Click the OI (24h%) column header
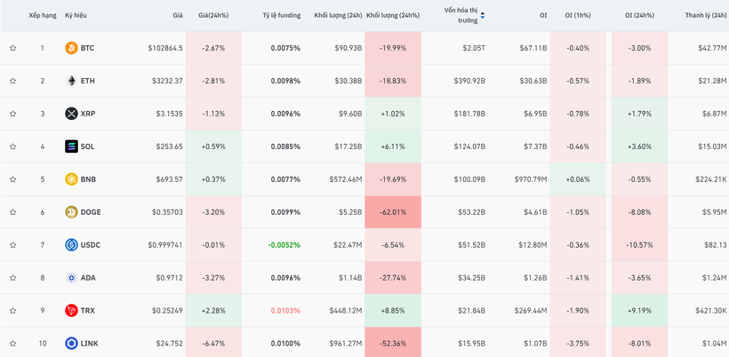Screen dimensions: 729x357 (x=639, y=15)
